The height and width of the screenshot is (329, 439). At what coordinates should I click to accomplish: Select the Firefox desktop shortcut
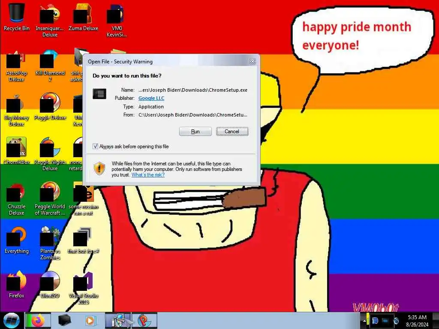click(x=17, y=284)
